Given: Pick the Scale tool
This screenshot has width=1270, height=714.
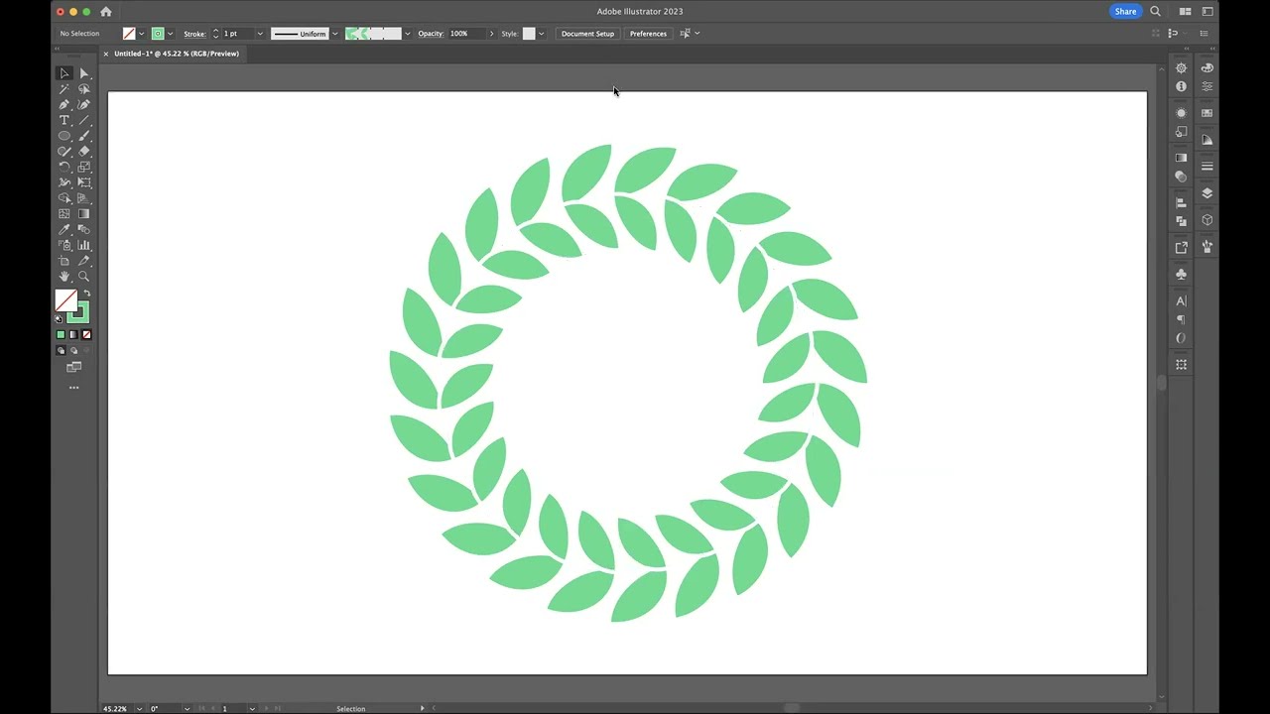Looking at the screenshot, I should pos(84,167).
